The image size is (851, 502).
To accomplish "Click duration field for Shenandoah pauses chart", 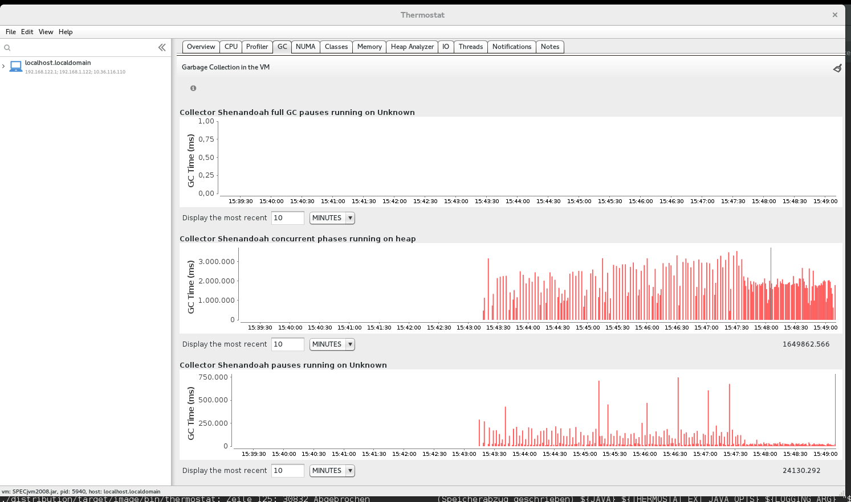I will point(287,471).
